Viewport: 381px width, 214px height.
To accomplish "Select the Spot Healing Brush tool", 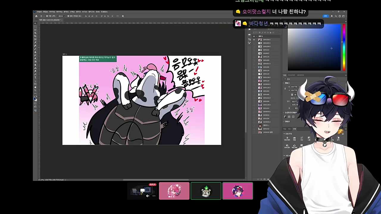I will tap(35, 46).
